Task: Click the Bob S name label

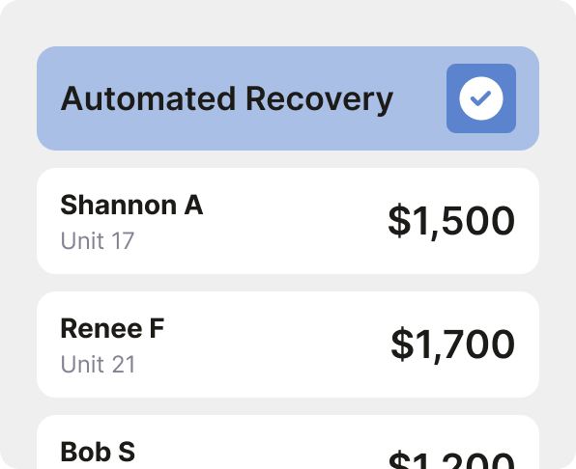Action: pyautogui.click(x=98, y=452)
